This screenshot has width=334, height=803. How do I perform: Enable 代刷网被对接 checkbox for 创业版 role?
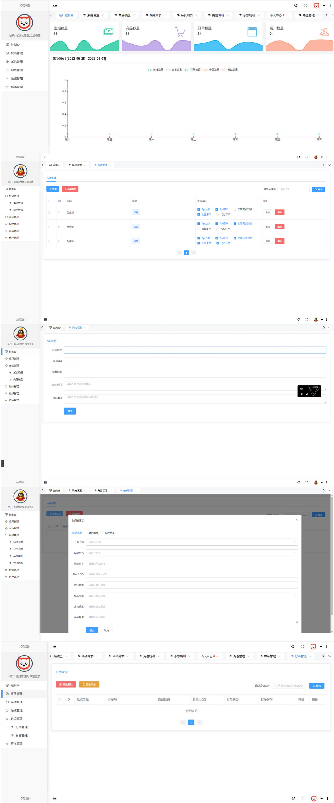tap(235, 209)
